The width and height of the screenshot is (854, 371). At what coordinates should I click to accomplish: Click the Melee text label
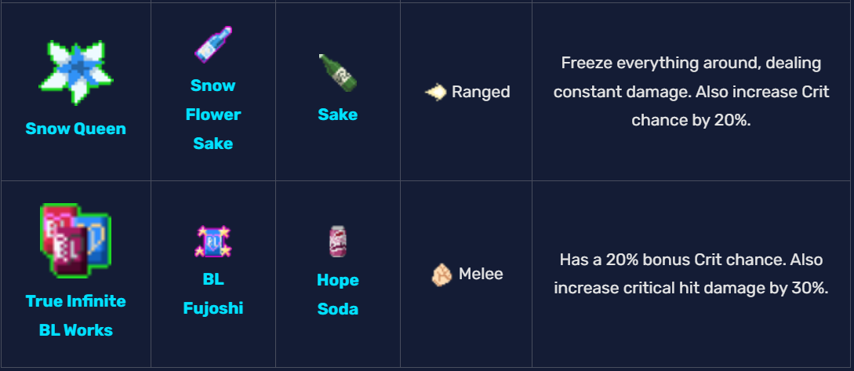point(481,275)
